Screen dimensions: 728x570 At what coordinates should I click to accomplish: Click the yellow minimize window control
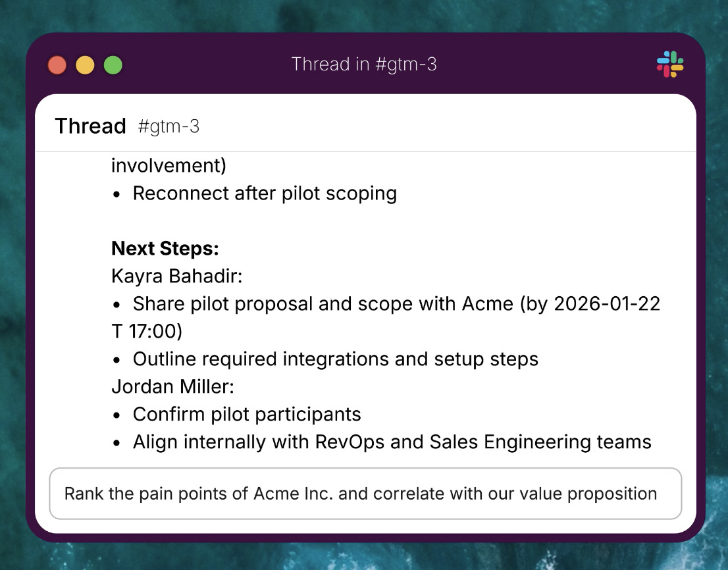coord(84,65)
